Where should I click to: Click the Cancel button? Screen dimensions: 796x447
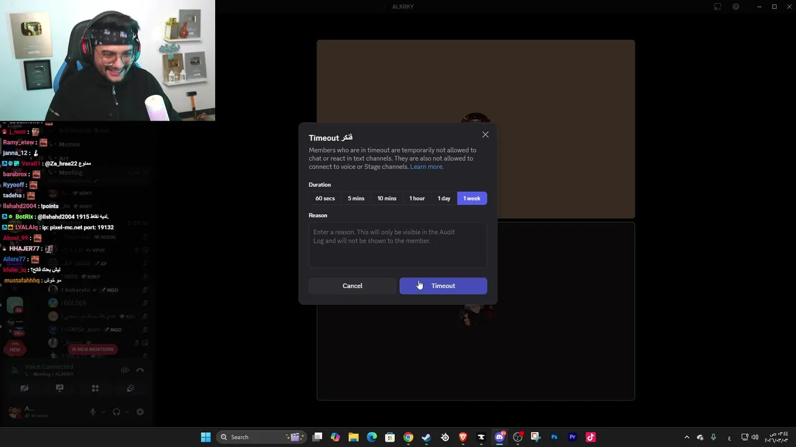point(353,286)
